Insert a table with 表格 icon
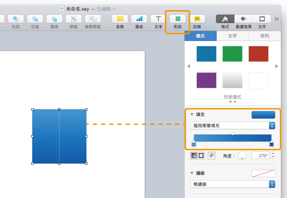287x198 pixels. 120,19
